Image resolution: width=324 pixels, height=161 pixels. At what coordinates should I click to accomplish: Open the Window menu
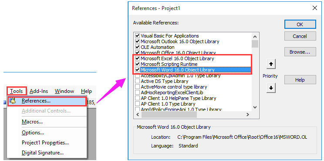(x=64, y=91)
